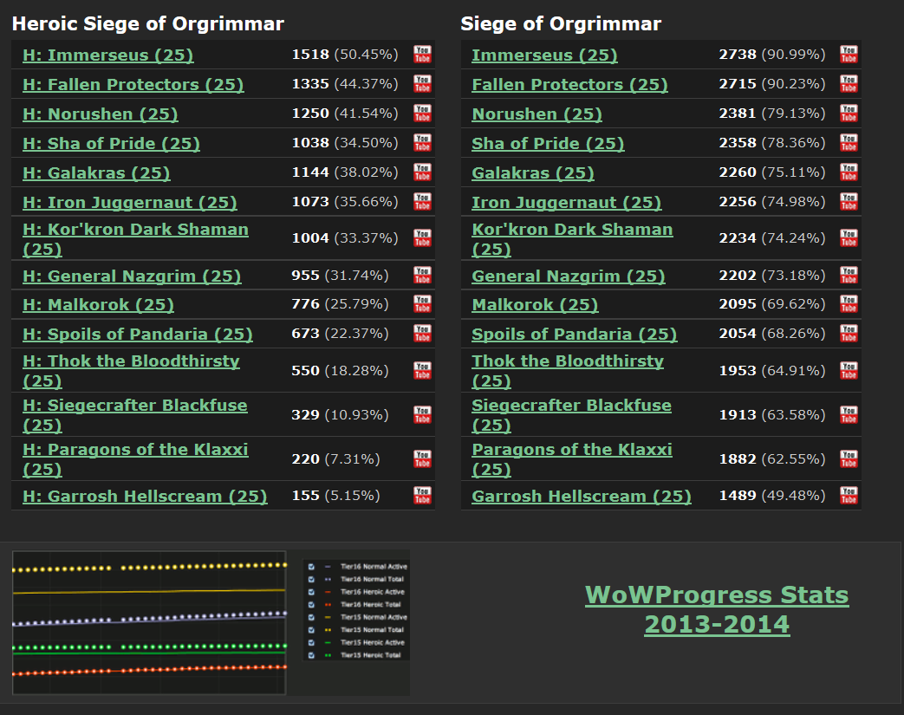Open YouTube video for H: Spoils of Pandaria

(423, 334)
